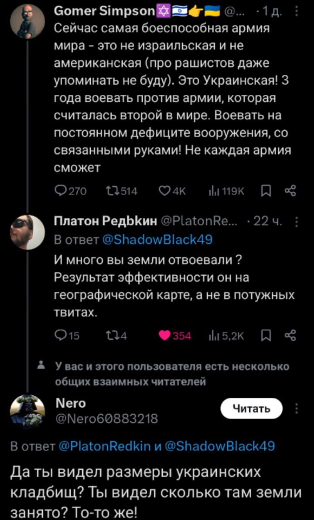This screenshot has width=314, height=520.
Task: Open more options for Gomer Simpson's tweet
Action: point(297,9)
